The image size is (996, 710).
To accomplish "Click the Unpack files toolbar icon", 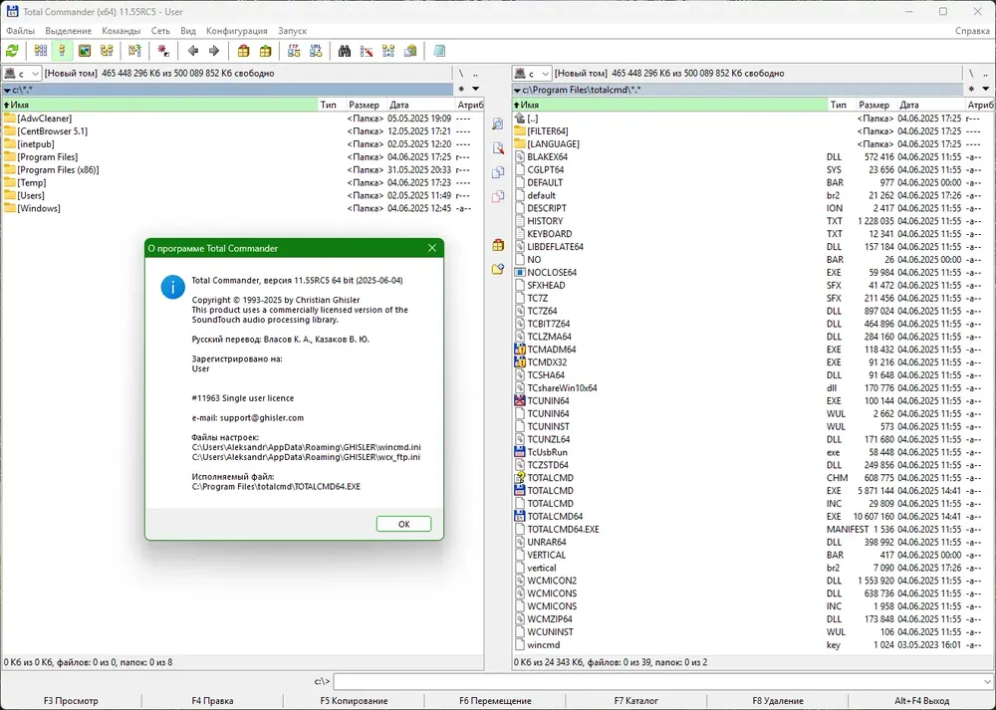I will tap(266, 51).
